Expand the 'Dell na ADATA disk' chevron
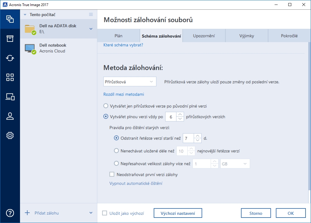The image size is (311, 223). tap(91, 29)
